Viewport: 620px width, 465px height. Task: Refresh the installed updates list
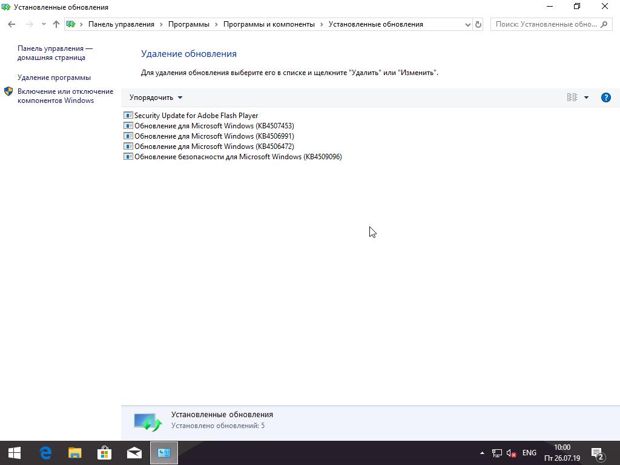click(x=478, y=24)
